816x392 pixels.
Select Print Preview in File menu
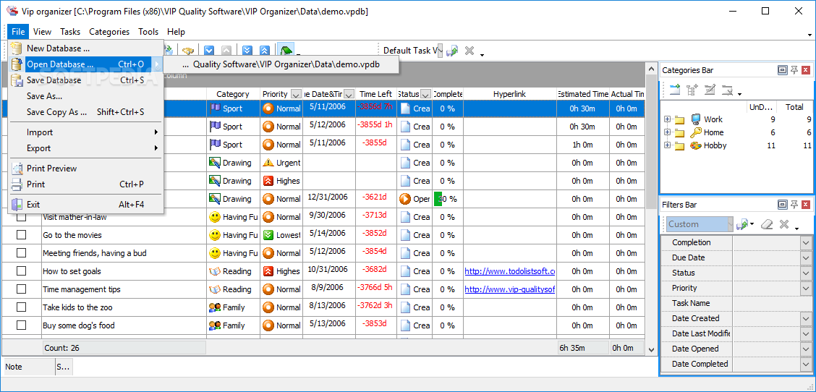click(86, 169)
